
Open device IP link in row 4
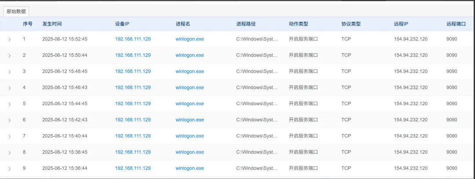coord(133,87)
